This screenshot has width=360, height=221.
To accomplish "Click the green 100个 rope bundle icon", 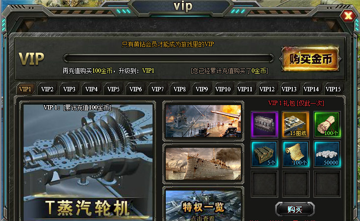I will [x=327, y=124].
